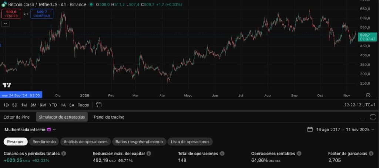Show info for Ganancias y pérdidas totales

(64, 154)
